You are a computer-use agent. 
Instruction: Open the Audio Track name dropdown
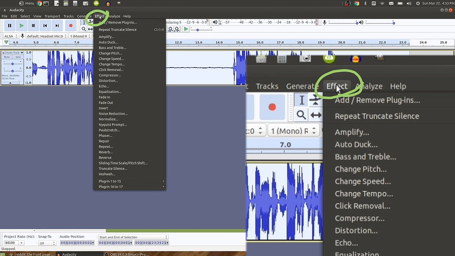14,53
